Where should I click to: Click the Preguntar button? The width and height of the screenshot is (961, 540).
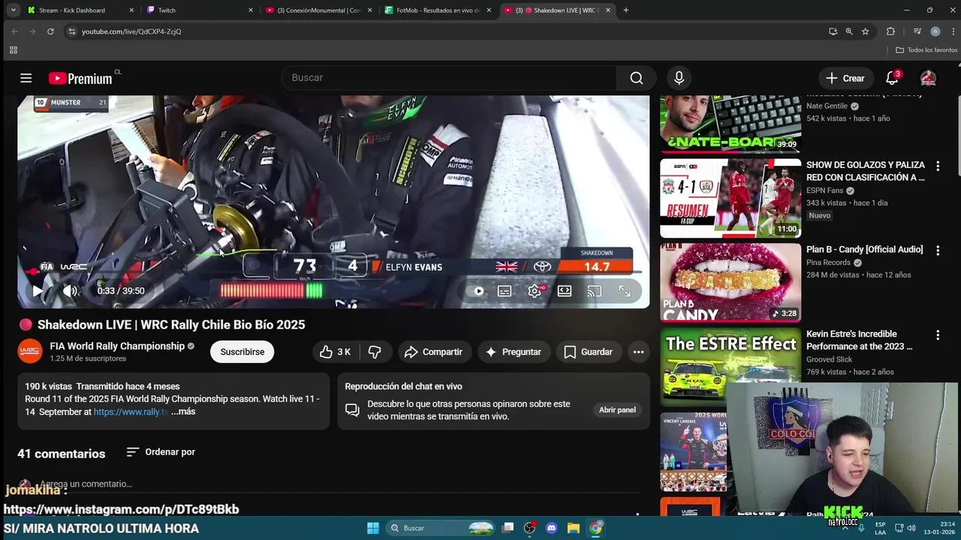[x=514, y=352]
